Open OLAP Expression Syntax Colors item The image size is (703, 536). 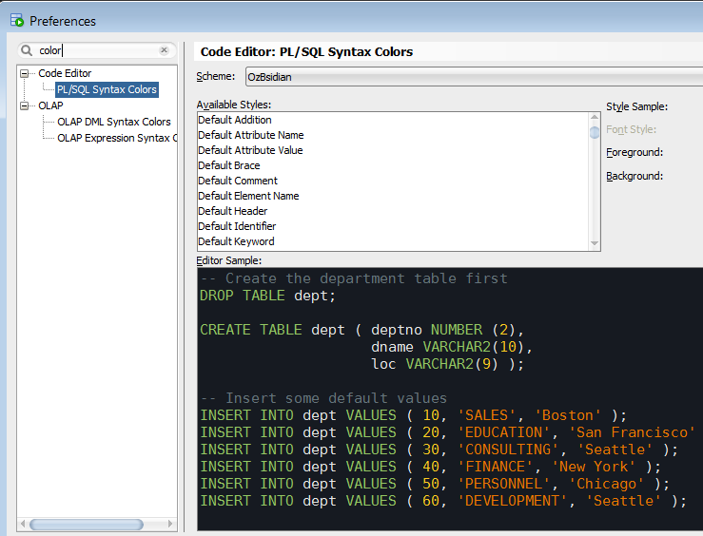[117, 138]
